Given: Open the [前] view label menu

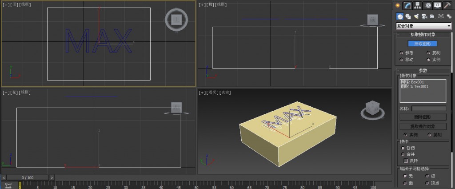Looking at the screenshot, I should pyautogui.click(x=210, y=4).
